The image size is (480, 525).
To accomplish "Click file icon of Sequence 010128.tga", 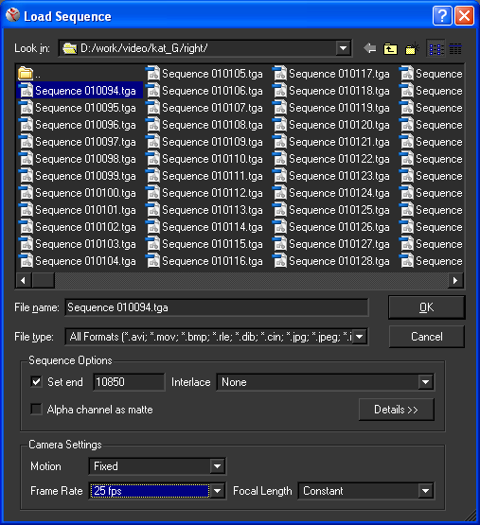I will tap(279, 261).
